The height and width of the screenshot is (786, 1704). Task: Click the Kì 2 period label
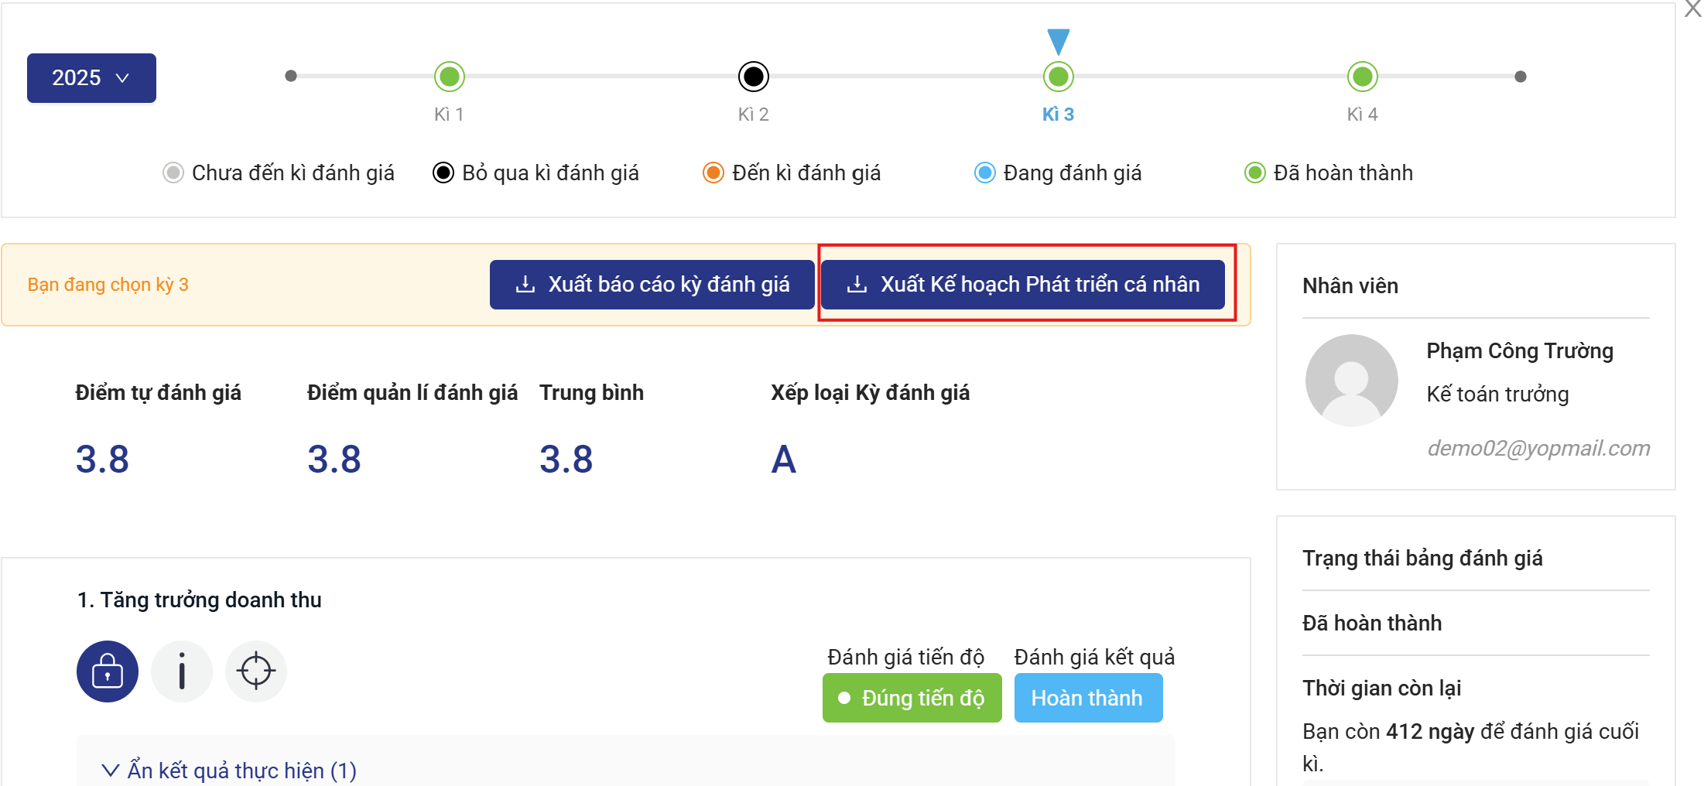click(753, 114)
